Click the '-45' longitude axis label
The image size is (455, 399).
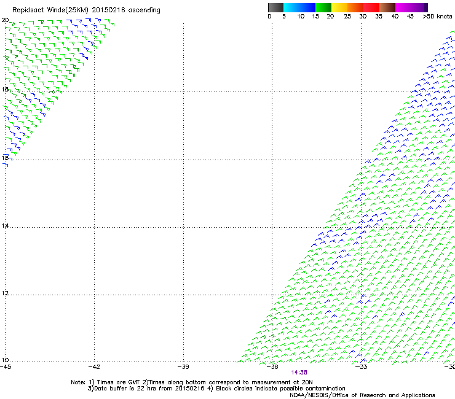tap(6, 367)
